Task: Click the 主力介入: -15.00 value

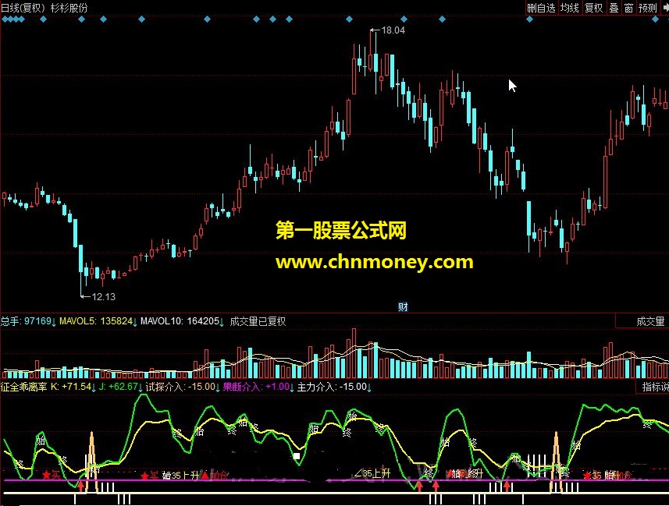Action: tap(332, 387)
